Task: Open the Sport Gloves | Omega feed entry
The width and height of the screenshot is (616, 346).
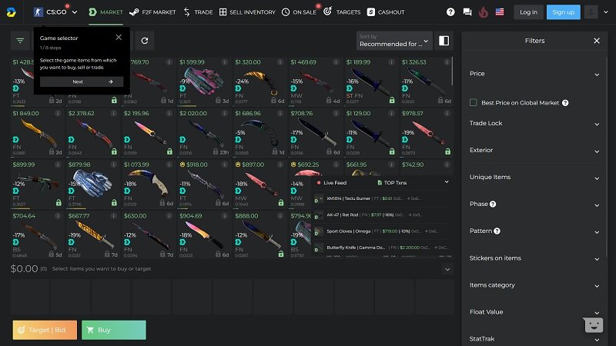Action: click(x=382, y=231)
